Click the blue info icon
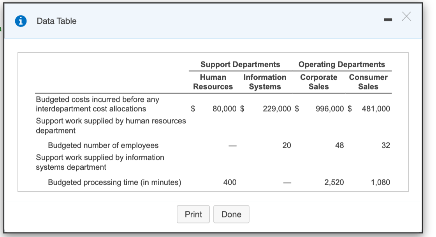 20,21
